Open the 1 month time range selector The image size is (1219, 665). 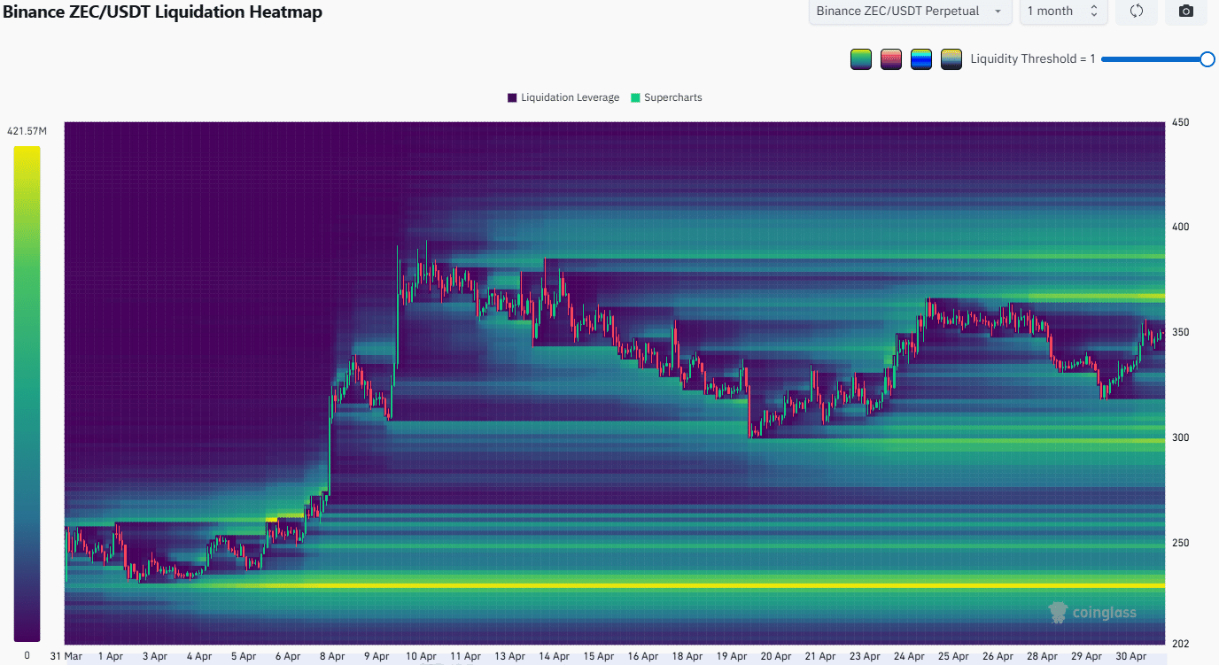point(1063,12)
